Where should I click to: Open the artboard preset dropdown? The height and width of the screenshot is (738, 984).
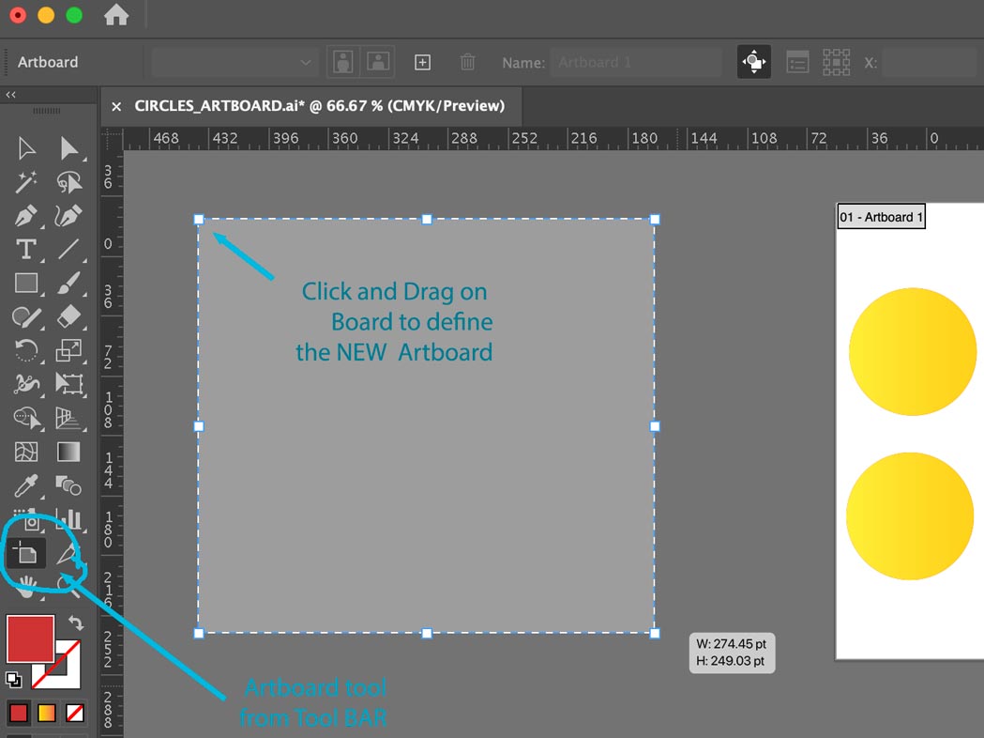(x=235, y=63)
